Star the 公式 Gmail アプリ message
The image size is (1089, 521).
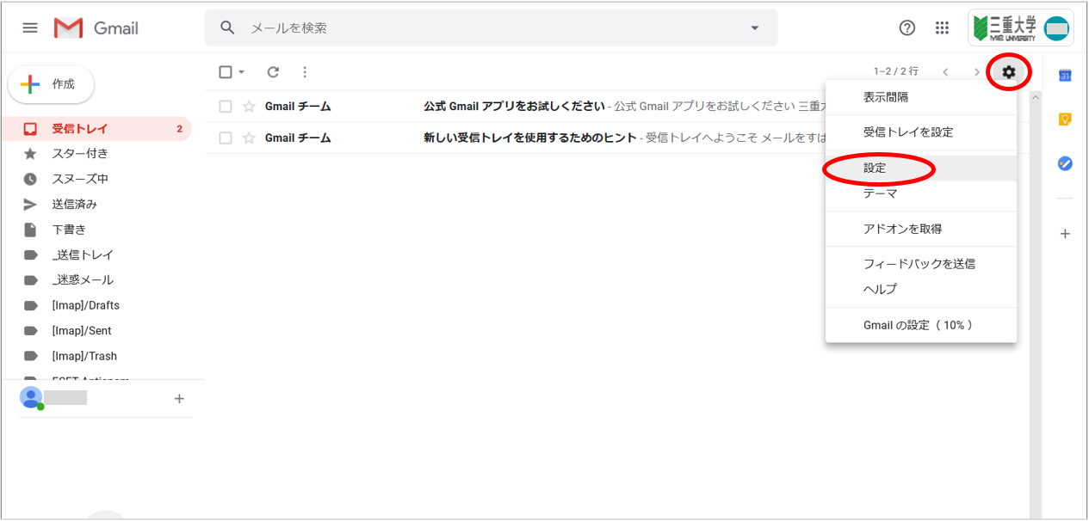[x=249, y=107]
